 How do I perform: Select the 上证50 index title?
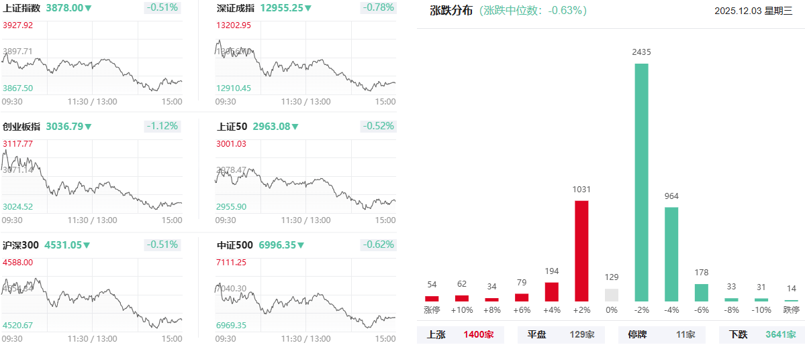coord(232,127)
